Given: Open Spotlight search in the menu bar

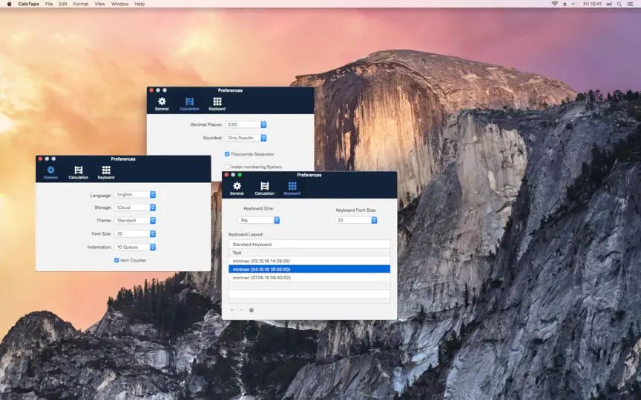Looking at the screenshot, I should pos(619,4).
